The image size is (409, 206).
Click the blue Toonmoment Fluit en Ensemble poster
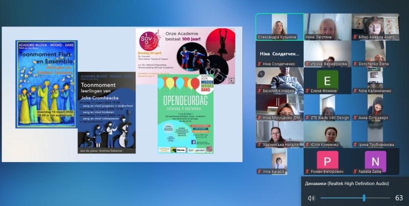coord(47,84)
